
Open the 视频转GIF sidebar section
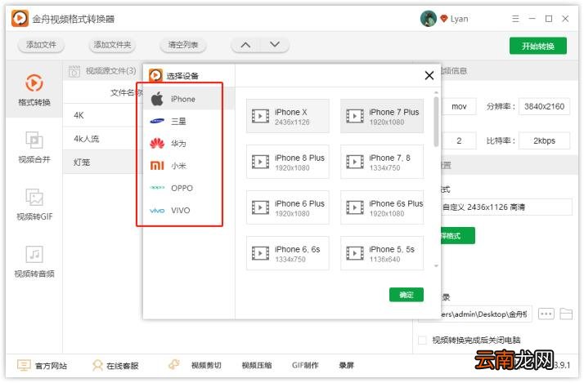[34, 204]
